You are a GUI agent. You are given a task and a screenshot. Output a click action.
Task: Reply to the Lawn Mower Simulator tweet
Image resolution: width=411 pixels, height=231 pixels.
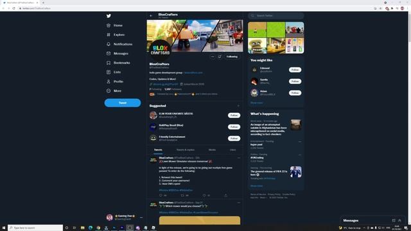[x=161, y=195]
